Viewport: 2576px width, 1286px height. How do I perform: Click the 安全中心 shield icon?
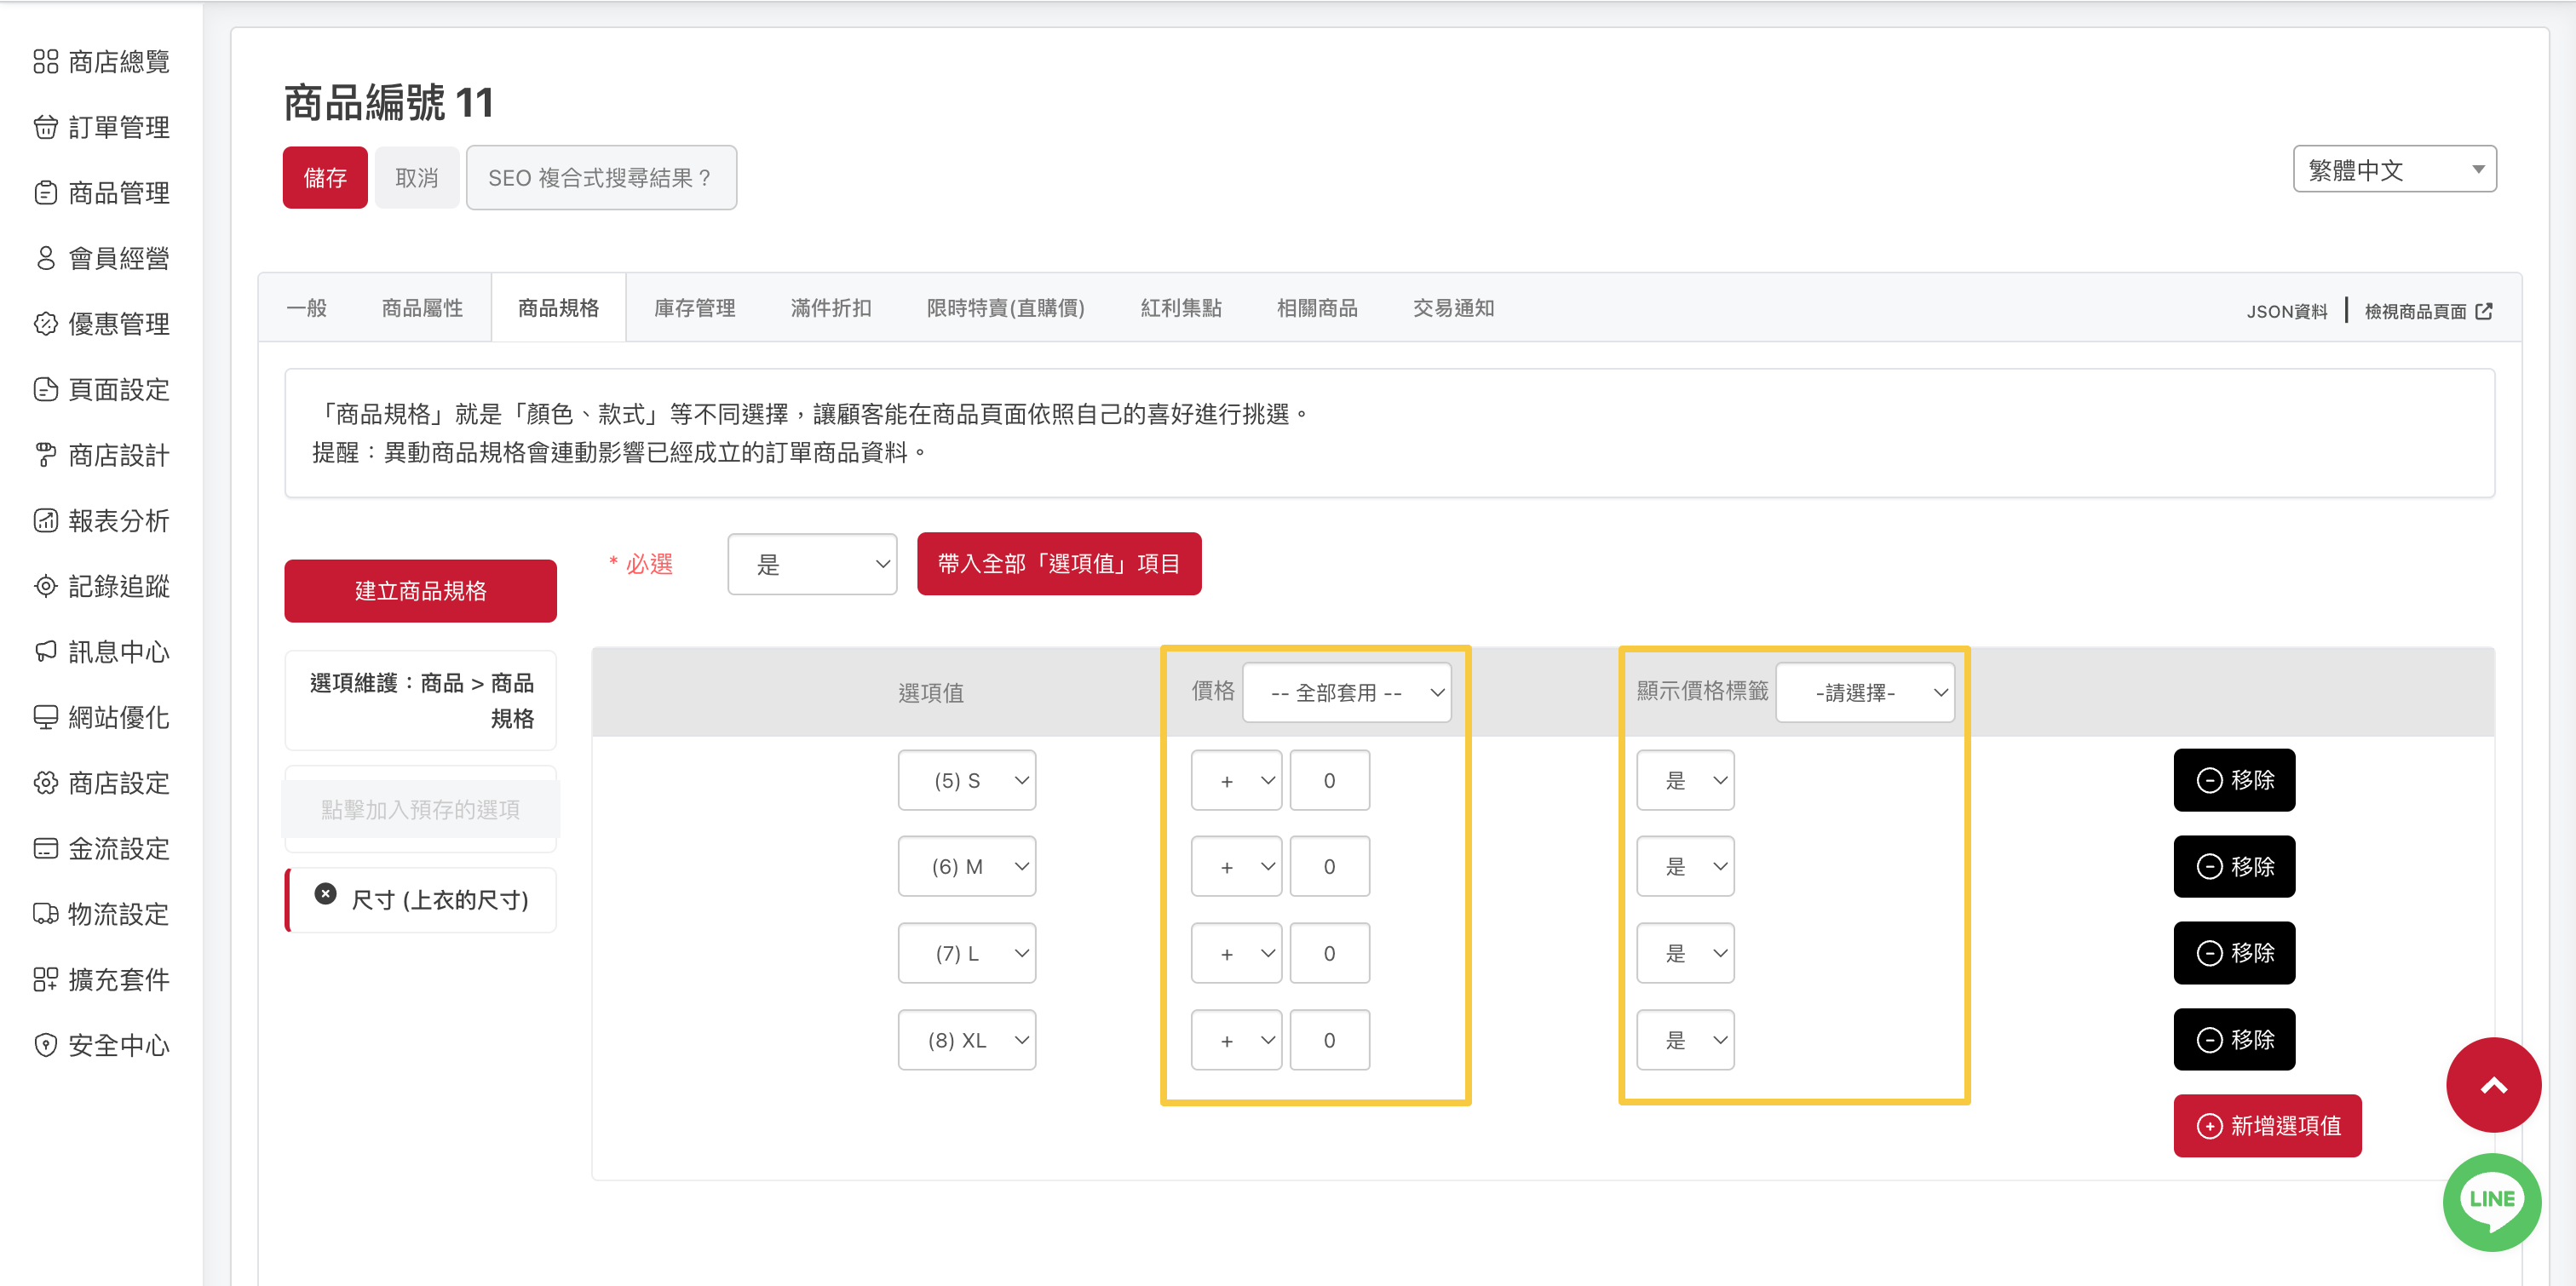pyautogui.click(x=45, y=1044)
